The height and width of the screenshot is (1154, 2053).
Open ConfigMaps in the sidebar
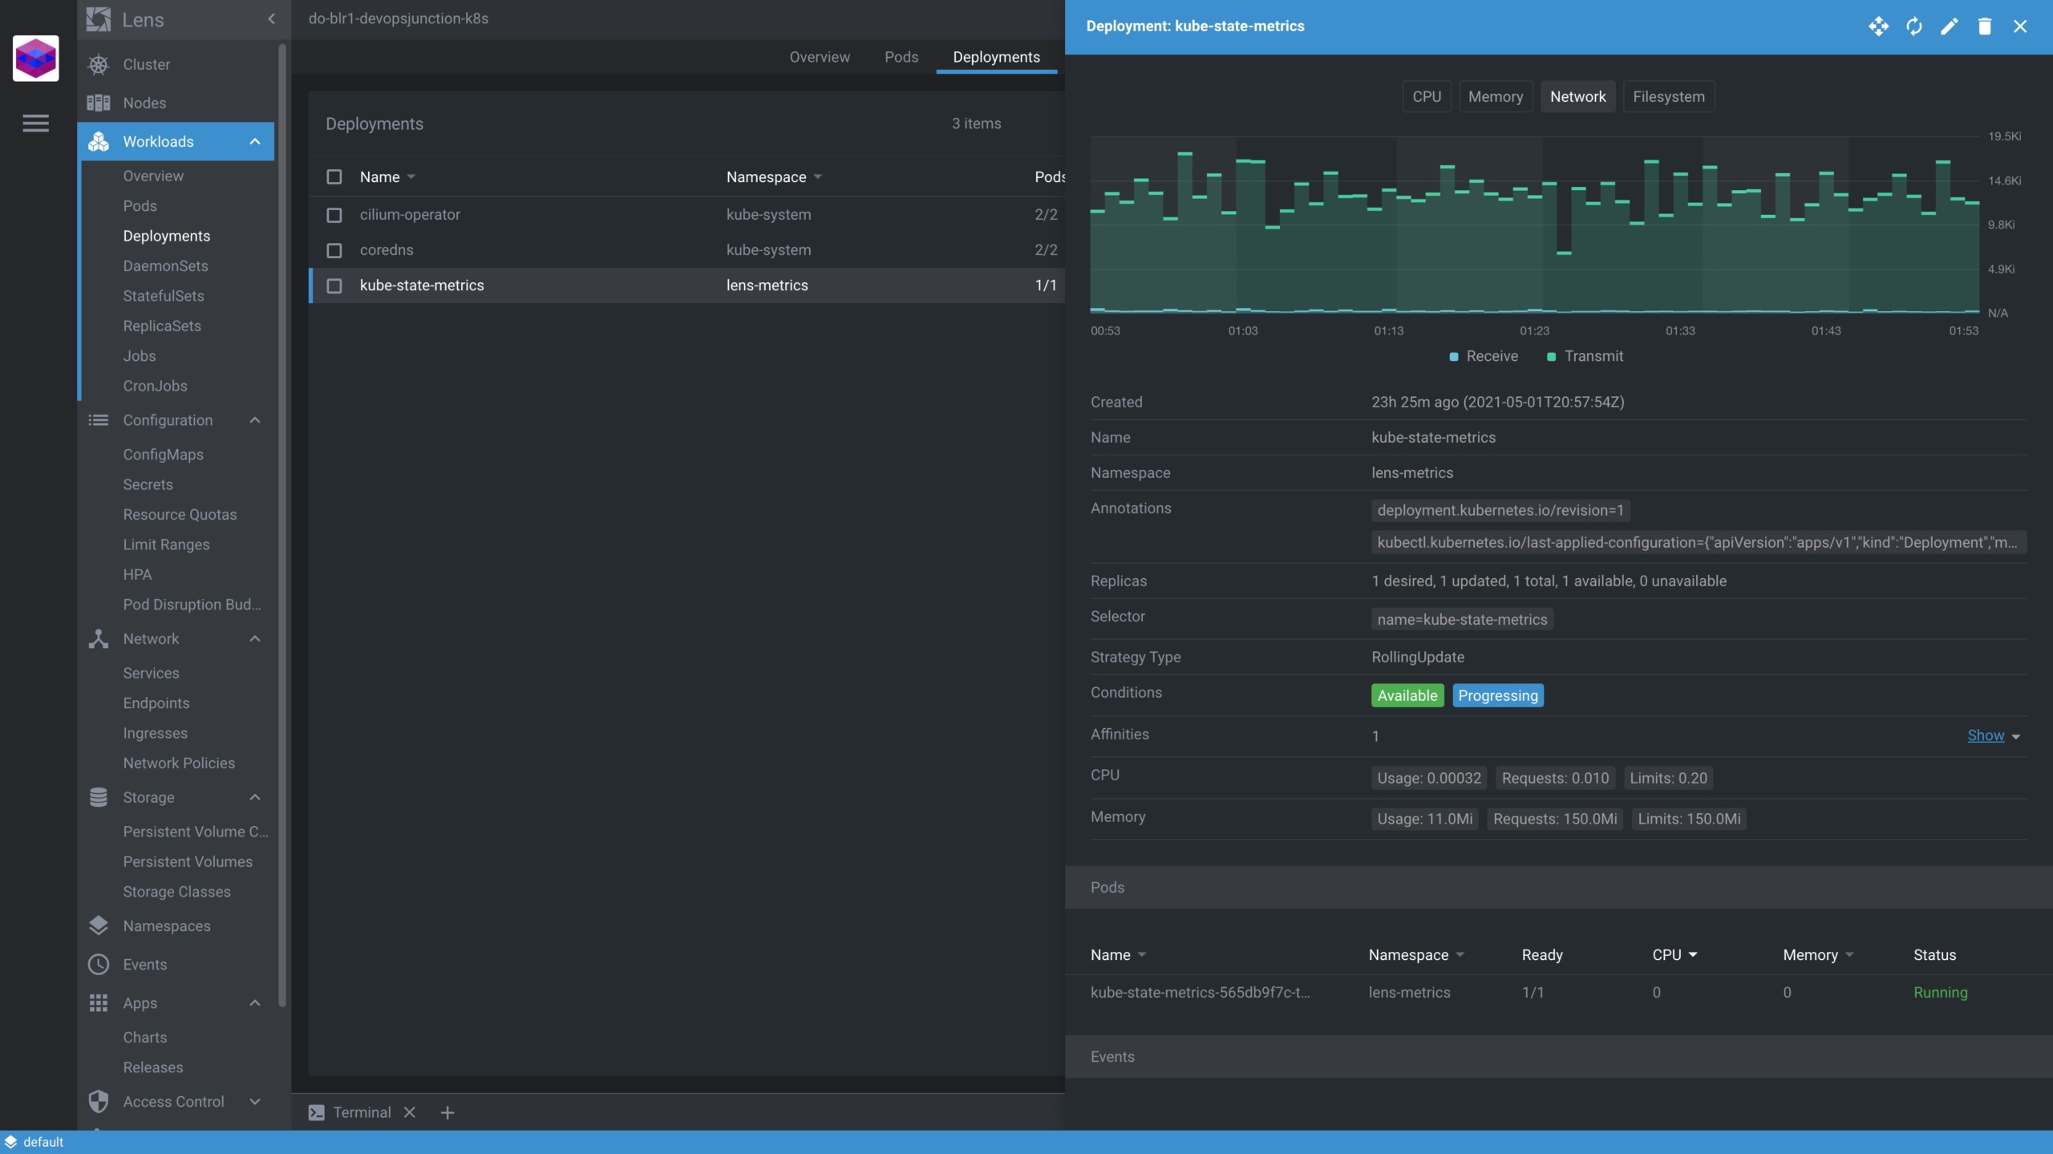(x=163, y=454)
